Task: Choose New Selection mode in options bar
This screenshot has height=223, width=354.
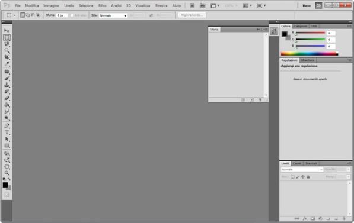Action: coord(23,15)
